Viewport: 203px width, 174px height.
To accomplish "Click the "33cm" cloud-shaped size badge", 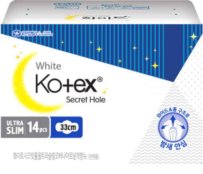I will (x=67, y=127).
